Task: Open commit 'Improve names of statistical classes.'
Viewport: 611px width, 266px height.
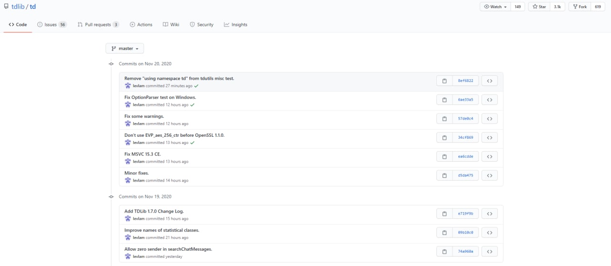Action: (x=162, y=230)
